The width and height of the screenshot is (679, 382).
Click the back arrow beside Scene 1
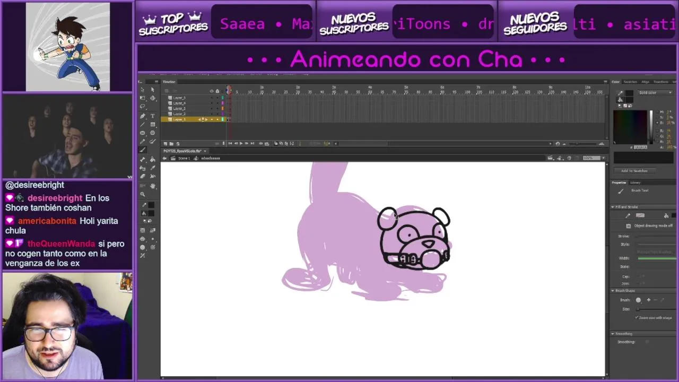[164, 158]
